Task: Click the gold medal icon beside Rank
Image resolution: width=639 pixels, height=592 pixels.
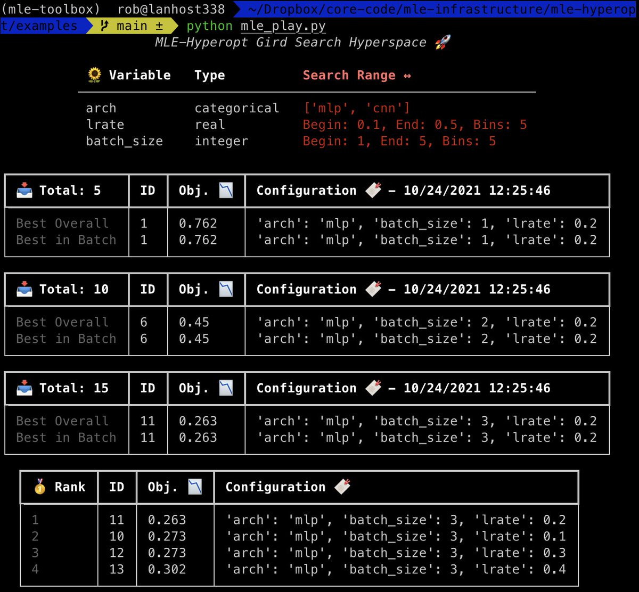Action: (40, 487)
